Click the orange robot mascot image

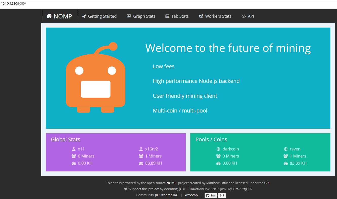pos(95,77)
